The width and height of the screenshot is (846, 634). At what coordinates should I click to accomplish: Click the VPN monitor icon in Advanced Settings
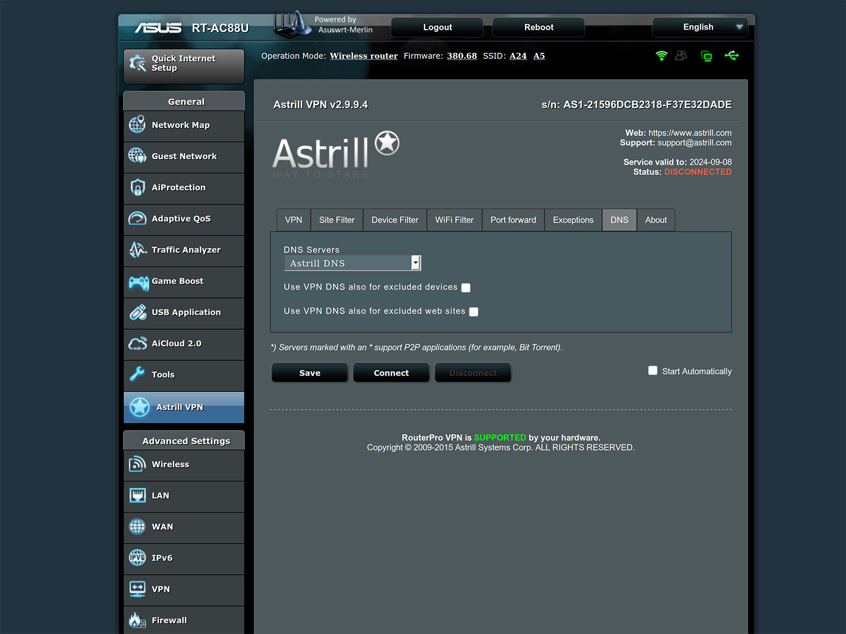click(x=137, y=589)
